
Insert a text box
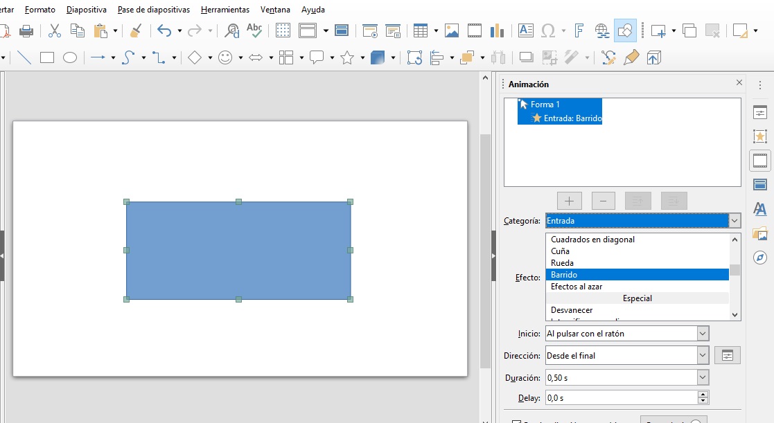[x=526, y=31]
